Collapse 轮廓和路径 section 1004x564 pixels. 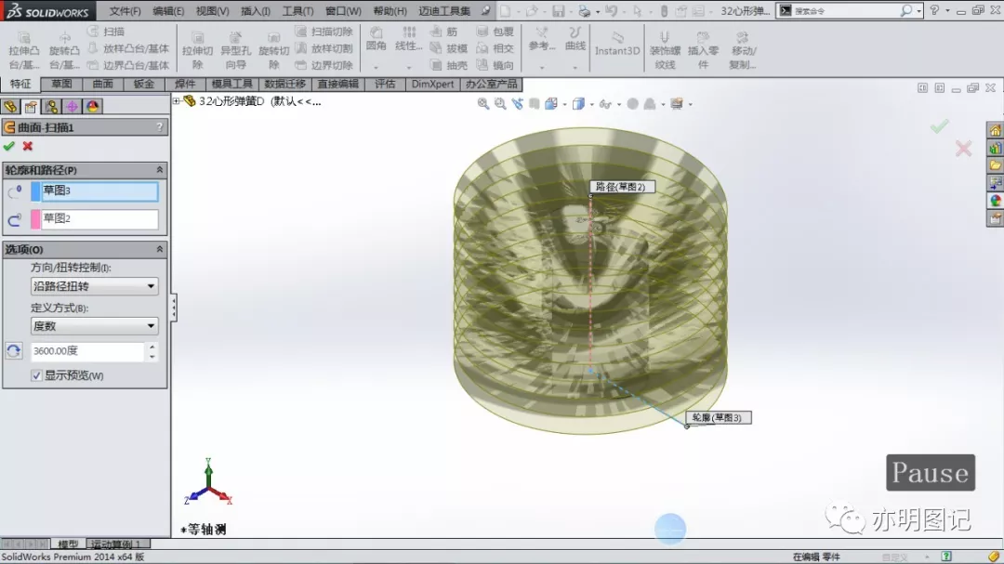pos(160,170)
